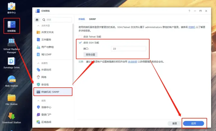Open the Control Panel desktop icon
This screenshot has height=131, width=216.
pyautogui.click(x=11, y=26)
